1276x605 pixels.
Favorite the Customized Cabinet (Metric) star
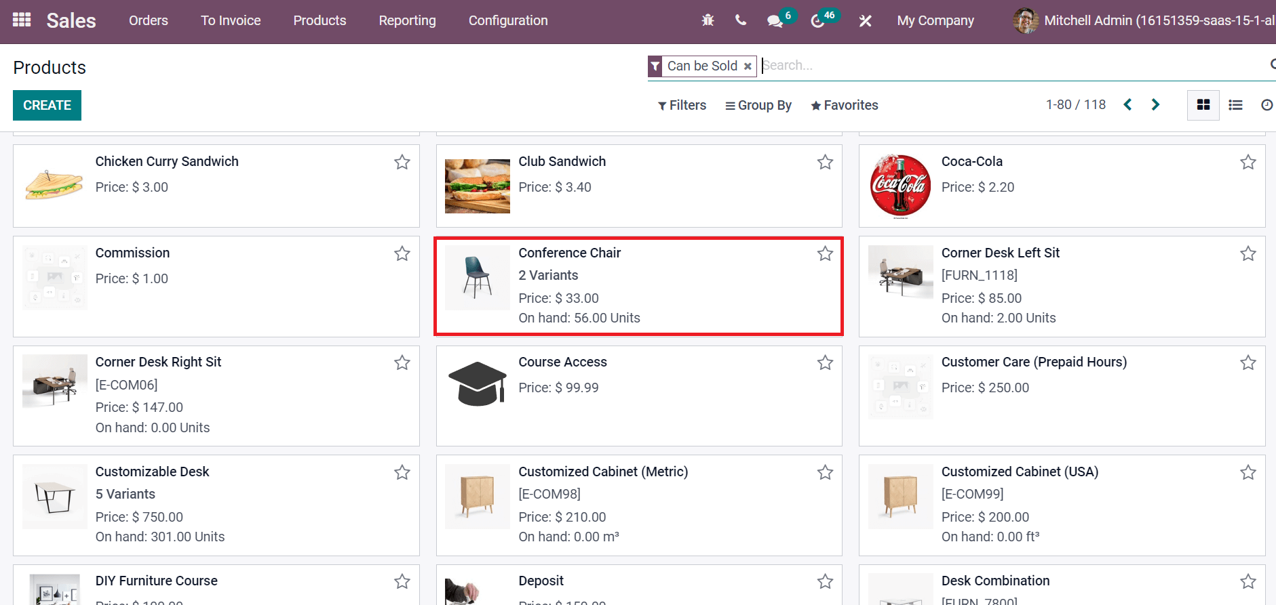pyautogui.click(x=825, y=472)
